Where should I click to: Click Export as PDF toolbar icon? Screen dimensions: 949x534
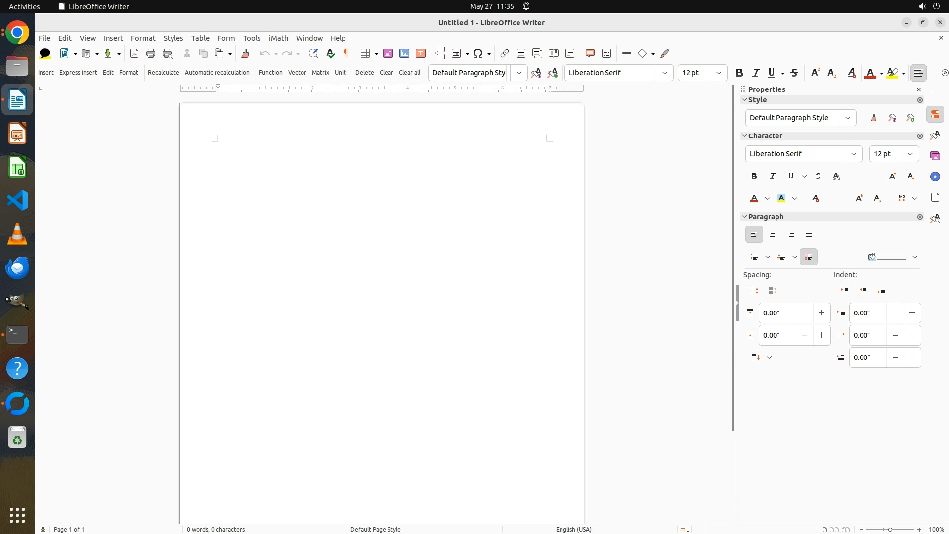134,53
